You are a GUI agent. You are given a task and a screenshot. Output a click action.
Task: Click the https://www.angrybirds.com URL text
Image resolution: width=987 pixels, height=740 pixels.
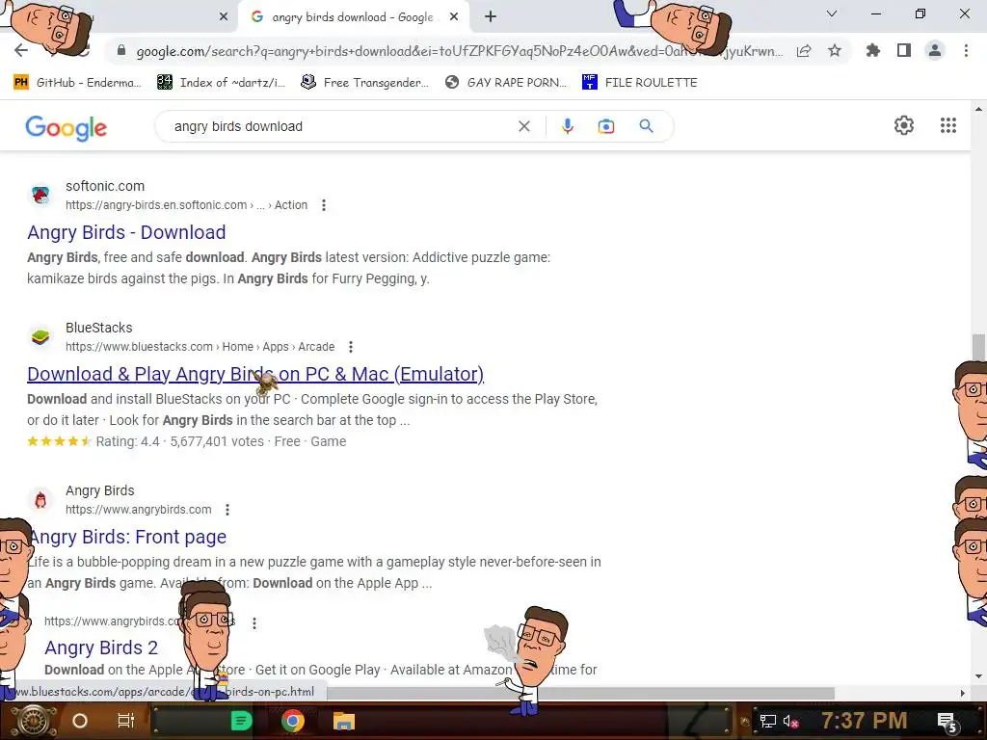[139, 510]
